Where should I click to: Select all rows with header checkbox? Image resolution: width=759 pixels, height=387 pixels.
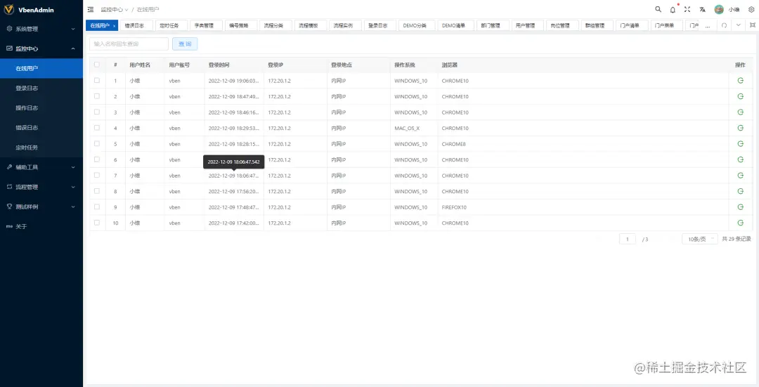coord(97,65)
